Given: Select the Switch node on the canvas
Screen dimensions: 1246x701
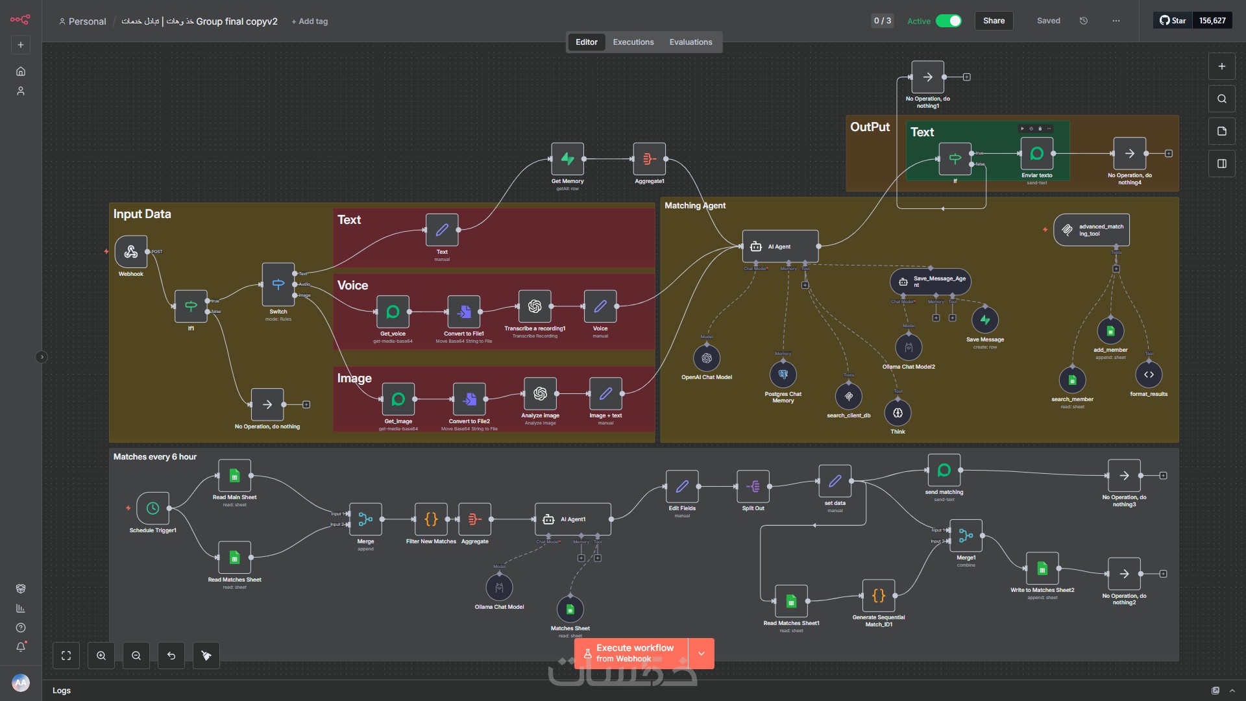Looking at the screenshot, I should click(x=278, y=284).
